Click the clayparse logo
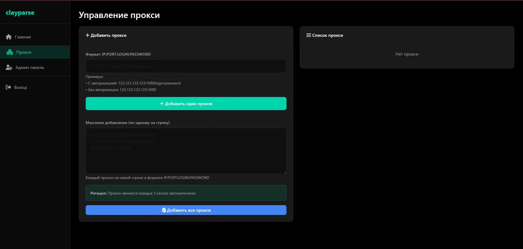Viewport: 523px width, 249px height. tap(20, 13)
